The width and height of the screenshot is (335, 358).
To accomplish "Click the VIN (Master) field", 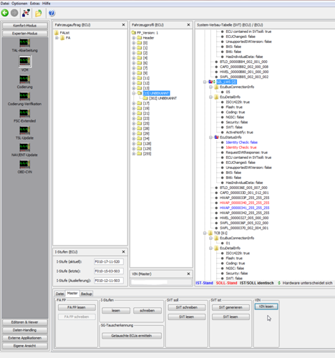I will pyautogui.click(x=161, y=282).
